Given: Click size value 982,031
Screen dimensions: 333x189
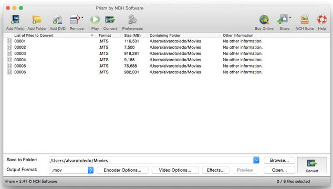Looking at the screenshot, I should 131,72.
